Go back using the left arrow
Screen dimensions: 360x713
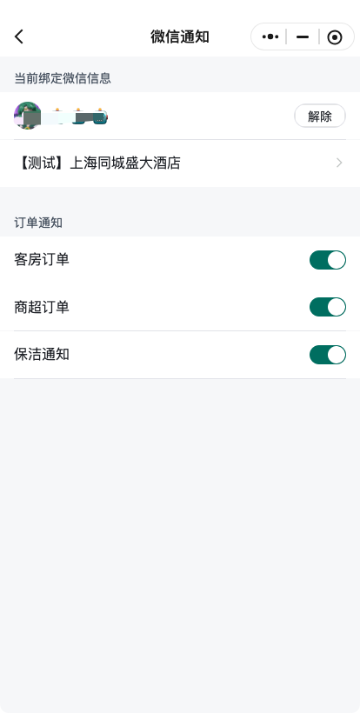18,37
